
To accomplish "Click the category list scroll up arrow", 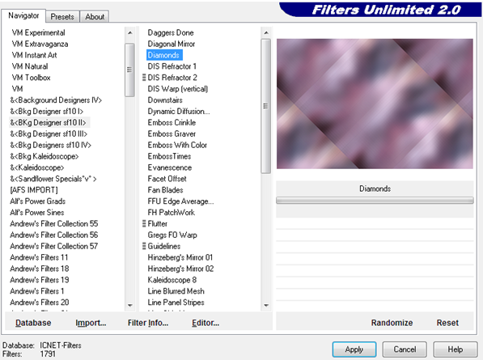I will [x=130, y=32].
